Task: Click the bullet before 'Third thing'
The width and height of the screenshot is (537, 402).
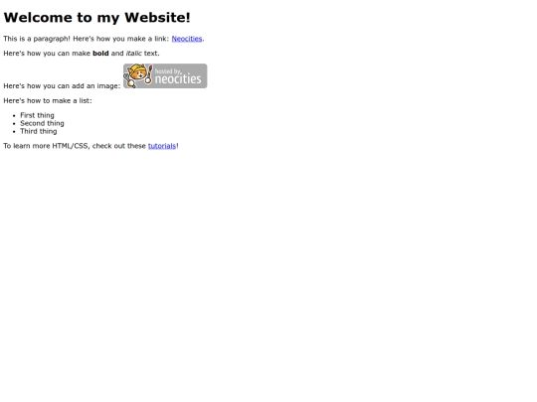Action: [x=14, y=132]
